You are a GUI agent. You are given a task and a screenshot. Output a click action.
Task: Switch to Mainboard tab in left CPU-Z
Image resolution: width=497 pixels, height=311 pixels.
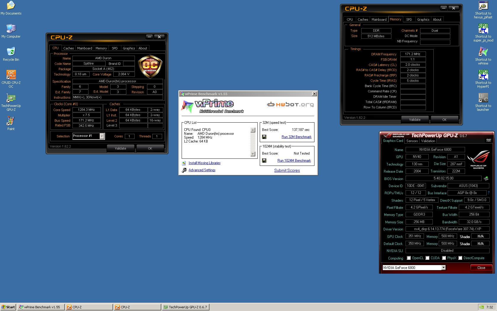tap(85, 48)
